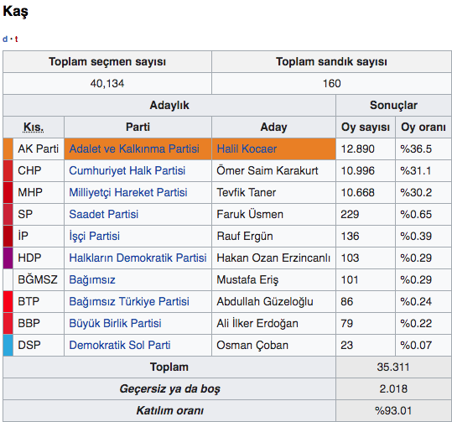452x422 pixels.
Task: Select candidate Rauf Ergün
Action: coord(245,236)
